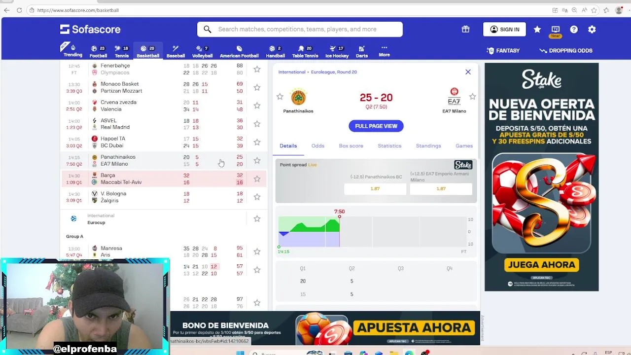Click the gift rewards icon
Screen dimensions: 631x355
[x=465, y=29]
